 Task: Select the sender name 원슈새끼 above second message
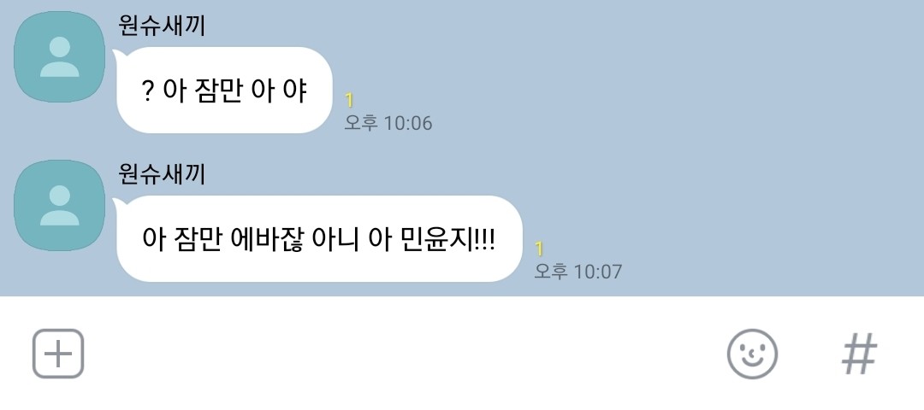162,174
